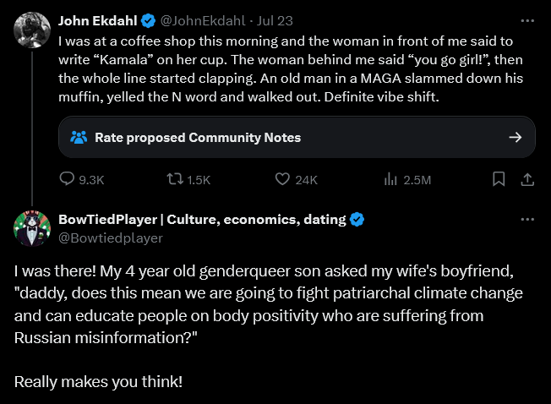View analytics via the 2.5M views icon

pyautogui.click(x=390, y=179)
